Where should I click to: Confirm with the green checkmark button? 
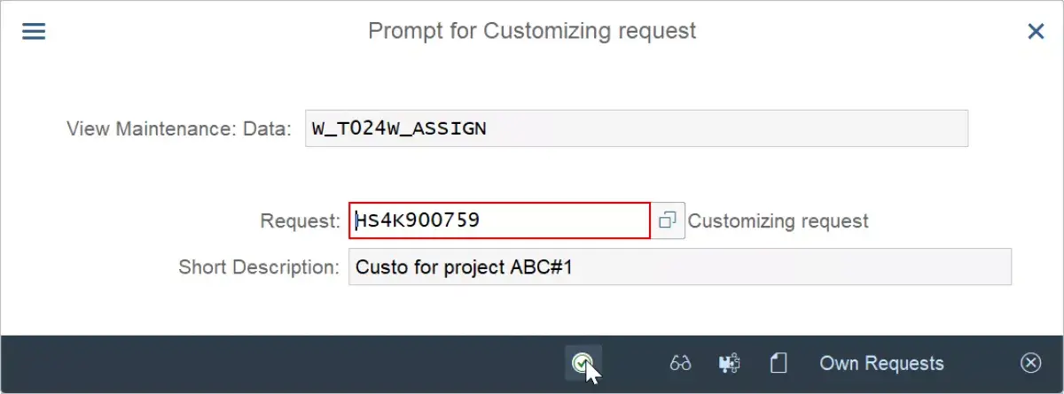tap(583, 363)
